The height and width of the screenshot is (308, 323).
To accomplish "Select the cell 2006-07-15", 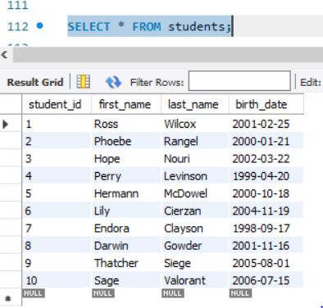I will point(266,280).
